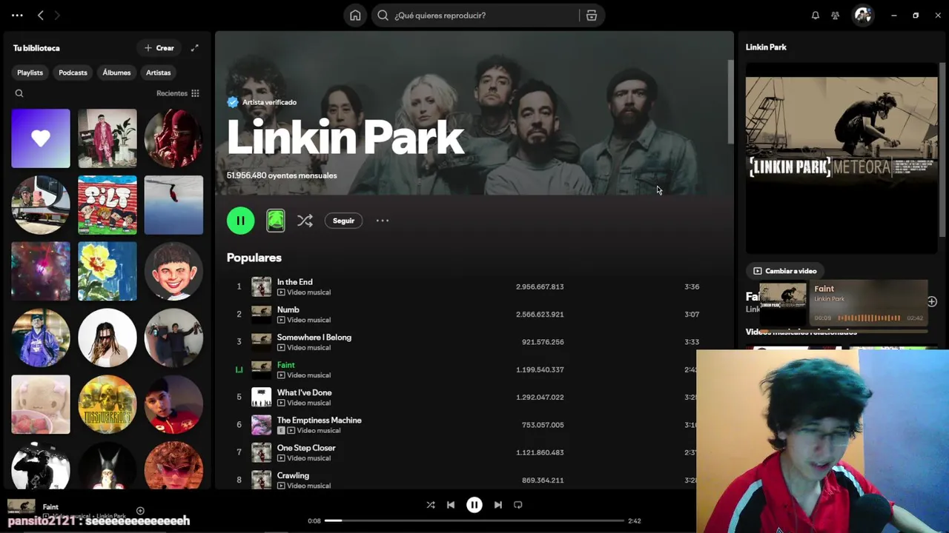Open the red hooded artist thumbnail

click(173, 138)
